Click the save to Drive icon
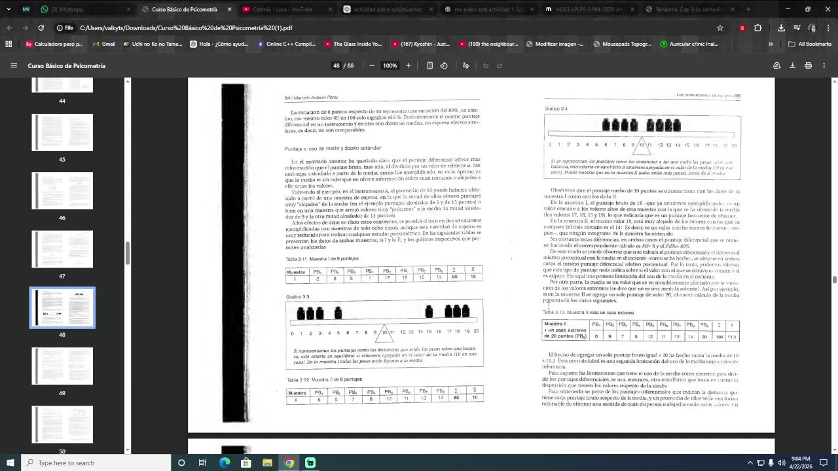The image size is (838, 471). 776,65
